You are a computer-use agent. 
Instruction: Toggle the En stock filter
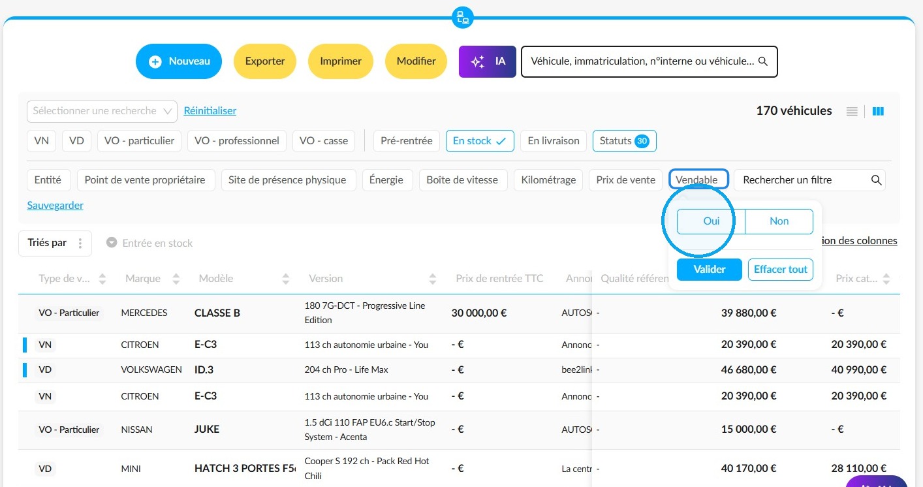point(480,141)
